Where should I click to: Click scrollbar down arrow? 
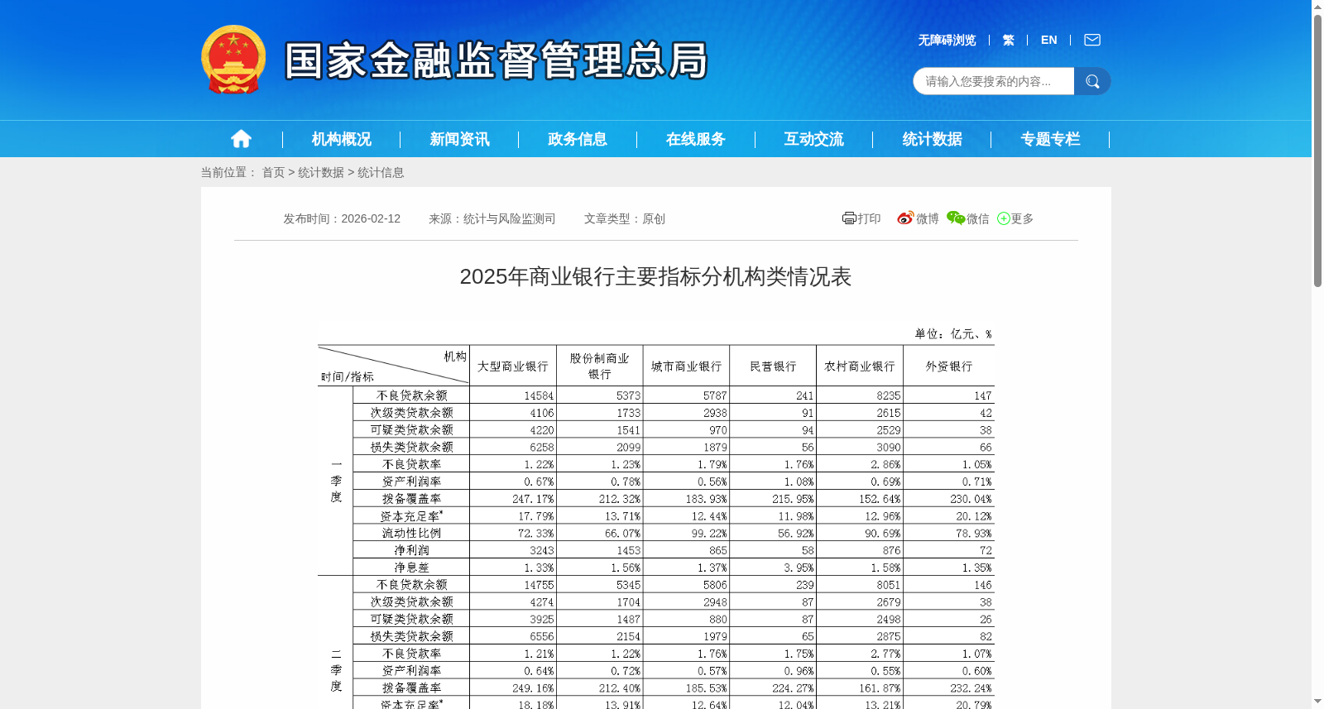coord(1317,702)
